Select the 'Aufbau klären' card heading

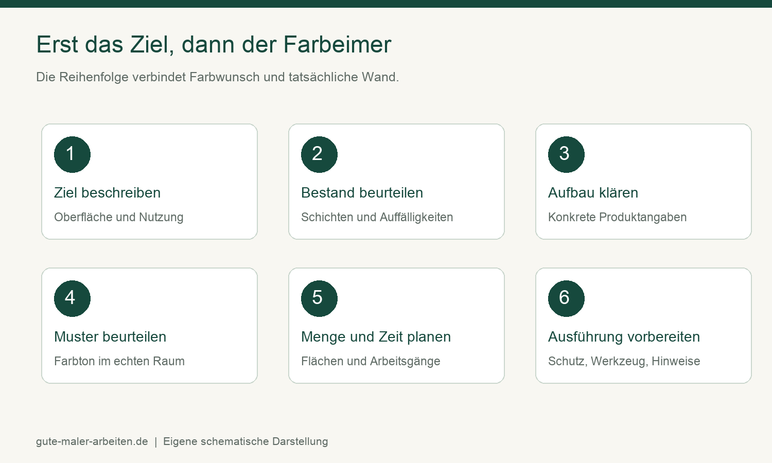coord(593,193)
